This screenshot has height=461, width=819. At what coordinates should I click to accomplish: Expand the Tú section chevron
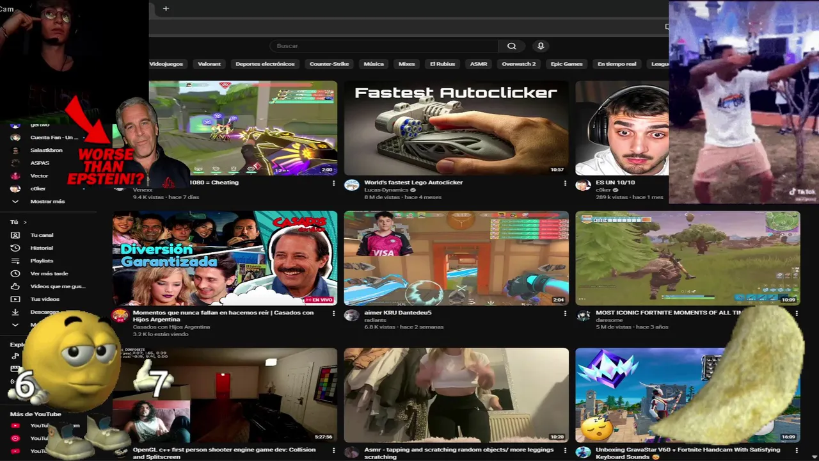click(x=25, y=222)
